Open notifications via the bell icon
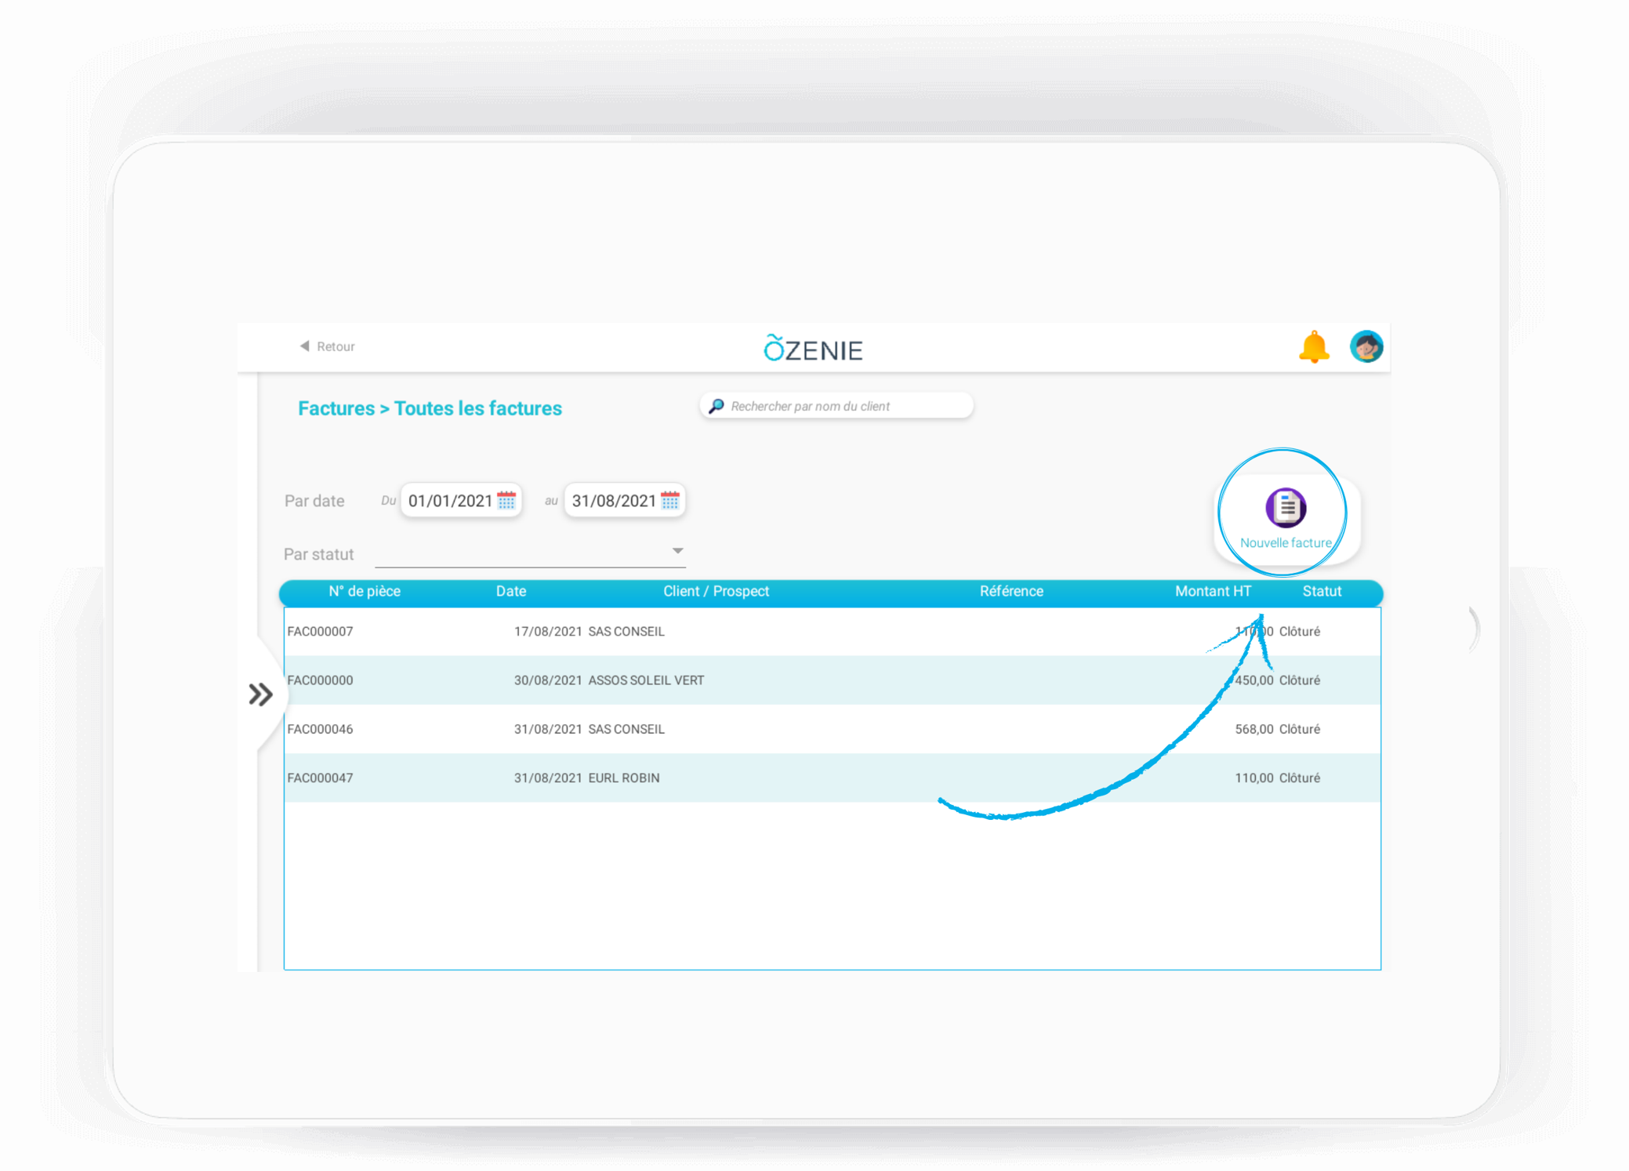The image size is (1629, 1171). click(x=1314, y=346)
